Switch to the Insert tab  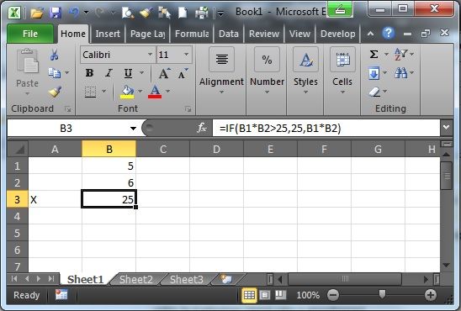click(108, 34)
